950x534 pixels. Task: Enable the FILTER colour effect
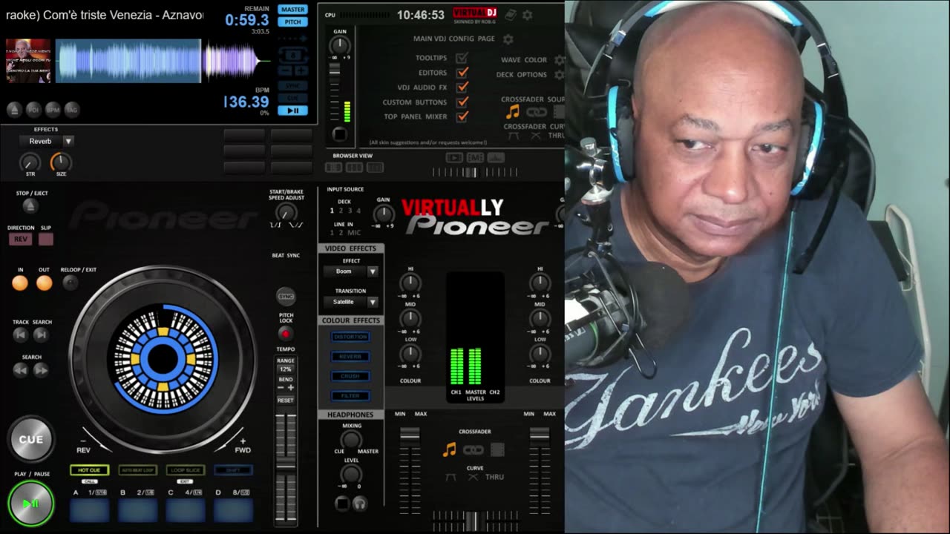pos(350,396)
